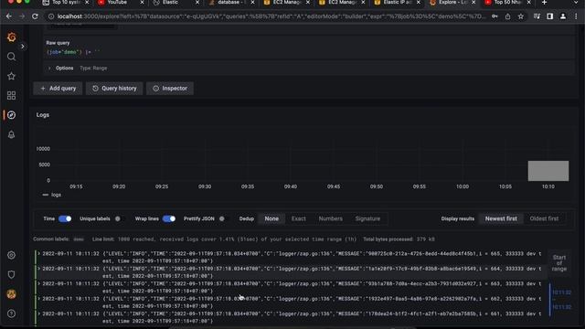Click the browser side panel icon

[x=550, y=16]
